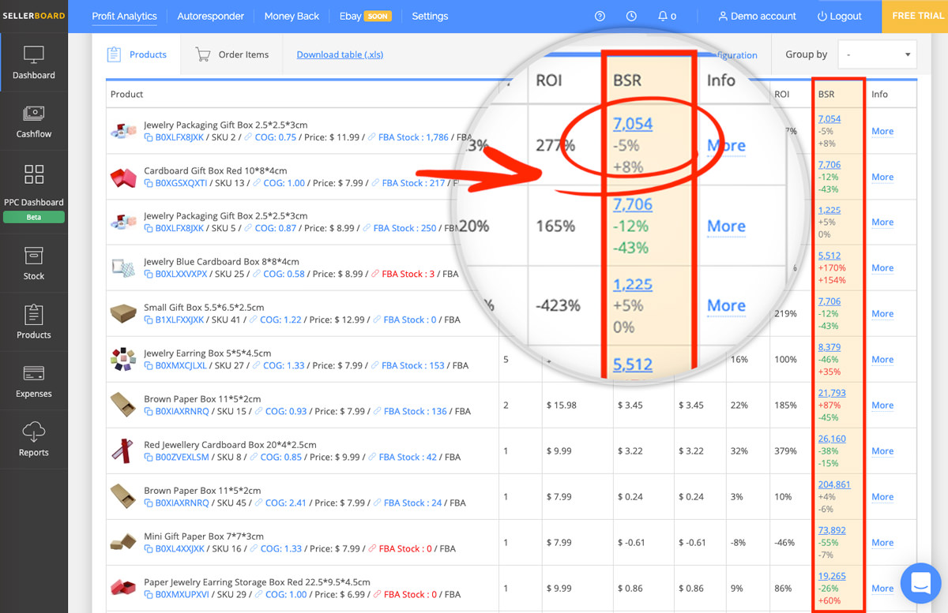The height and width of the screenshot is (613, 948).
Task: Open the Autoresponder menu
Action: 210,16
